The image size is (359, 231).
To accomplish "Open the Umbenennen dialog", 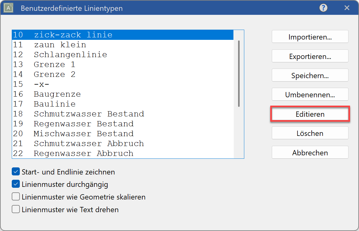I will (310, 94).
